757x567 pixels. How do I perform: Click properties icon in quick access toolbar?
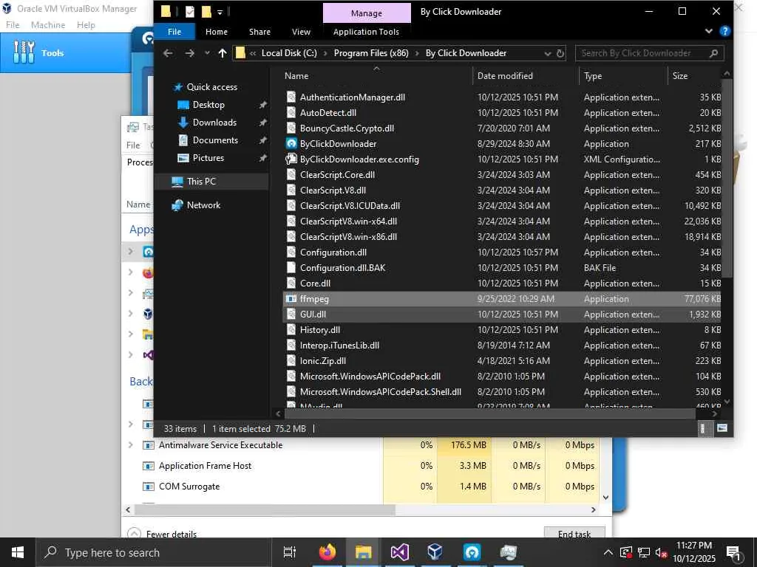190,12
